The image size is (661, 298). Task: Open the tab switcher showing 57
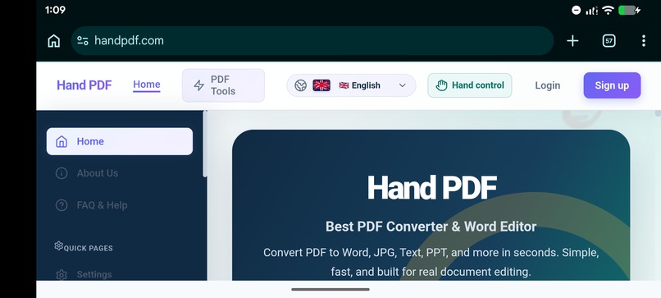pyautogui.click(x=609, y=41)
